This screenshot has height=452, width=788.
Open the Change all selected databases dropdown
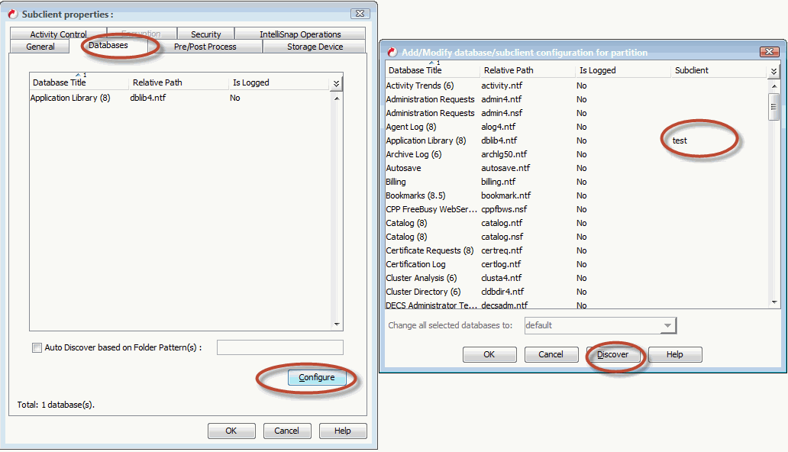coord(668,326)
